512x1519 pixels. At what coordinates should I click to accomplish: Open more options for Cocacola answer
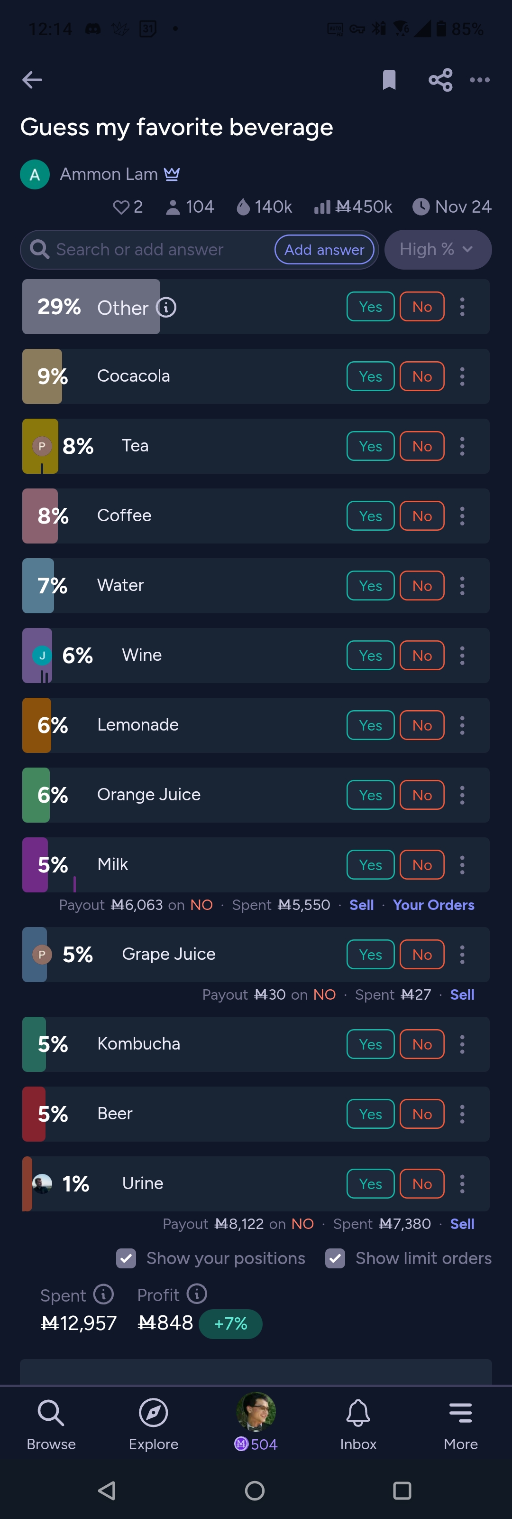pyautogui.click(x=463, y=376)
